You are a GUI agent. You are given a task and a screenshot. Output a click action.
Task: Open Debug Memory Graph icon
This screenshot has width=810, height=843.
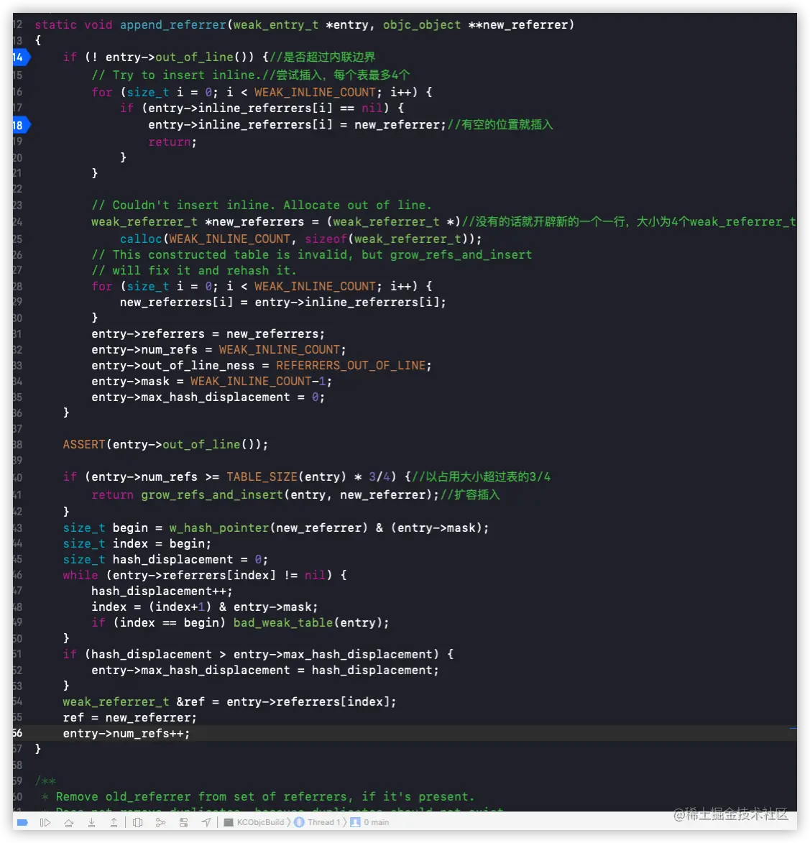click(160, 822)
